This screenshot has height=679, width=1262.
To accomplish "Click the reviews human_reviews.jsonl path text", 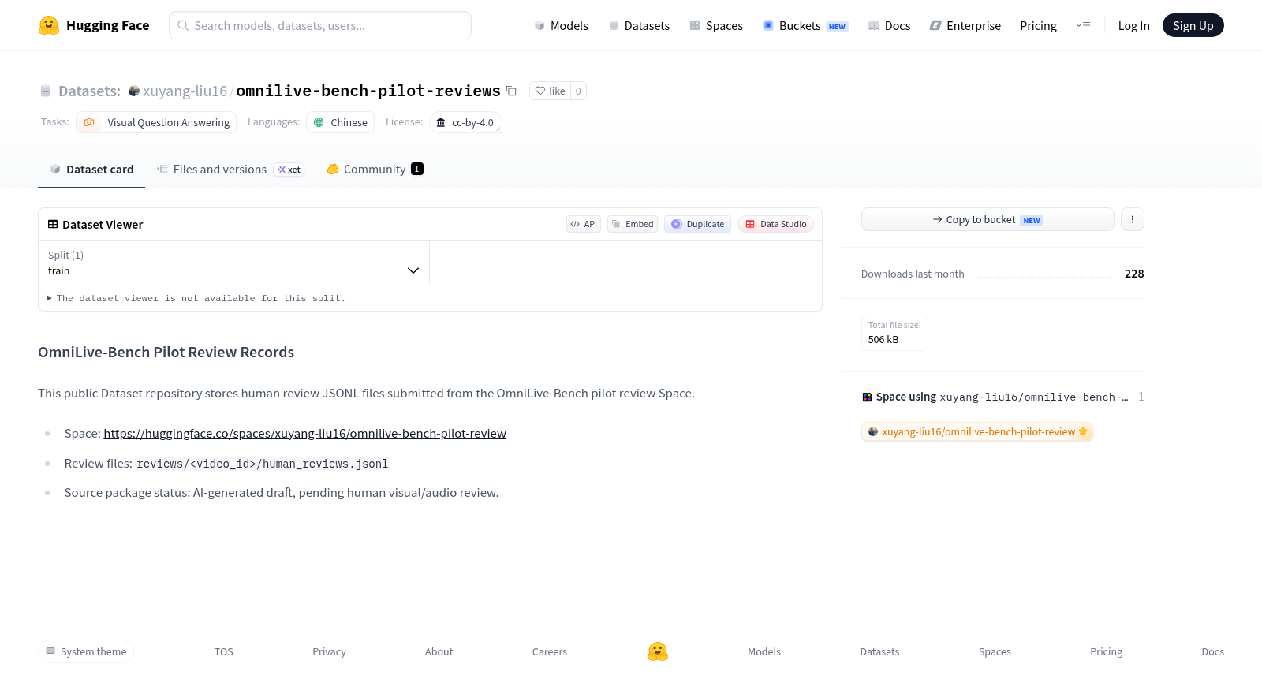I will point(263,464).
